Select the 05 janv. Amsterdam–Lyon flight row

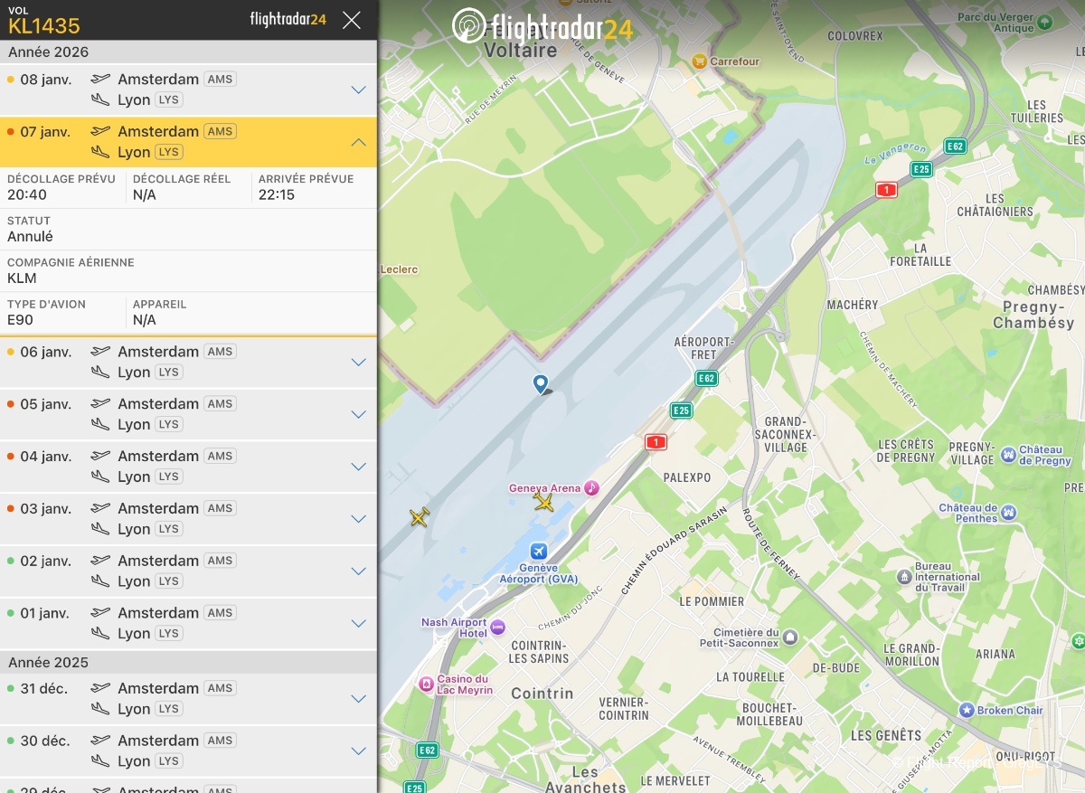(181, 414)
